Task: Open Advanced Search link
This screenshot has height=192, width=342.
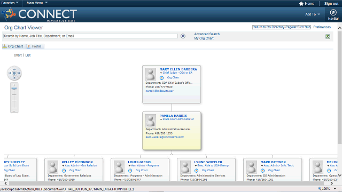Action: (x=207, y=34)
